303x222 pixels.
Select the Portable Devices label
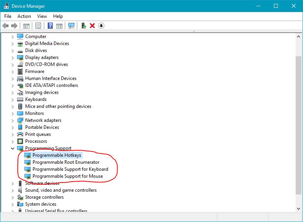tap(42, 127)
